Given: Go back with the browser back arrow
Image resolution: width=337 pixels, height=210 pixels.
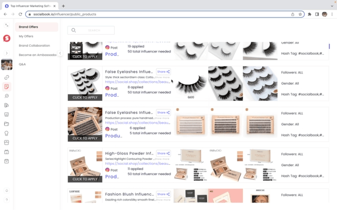Looking at the screenshot, I should pos(5,14).
